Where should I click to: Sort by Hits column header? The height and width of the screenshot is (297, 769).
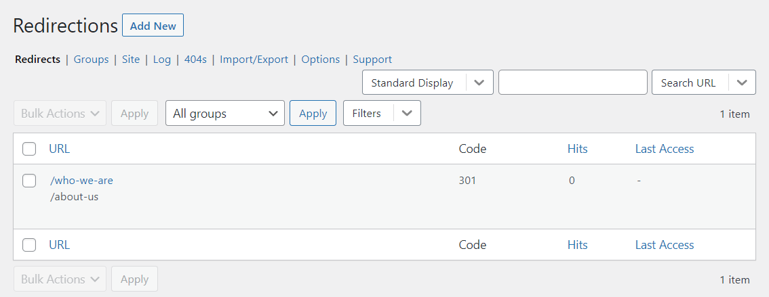pos(577,149)
